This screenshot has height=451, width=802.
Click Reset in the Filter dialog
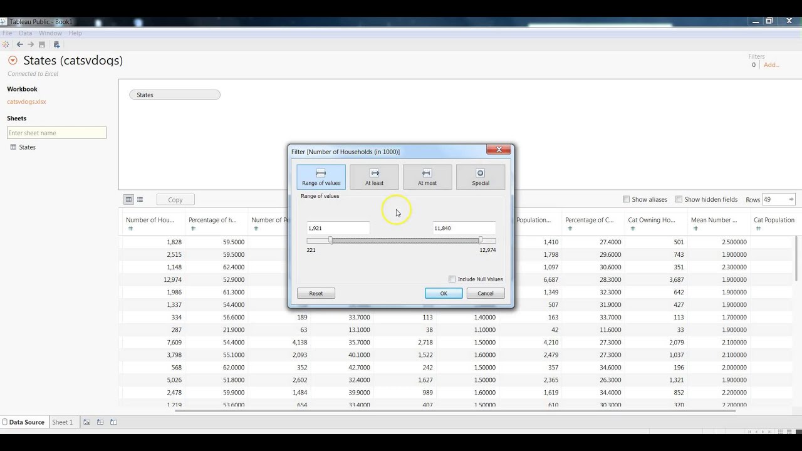[x=316, y=293]
